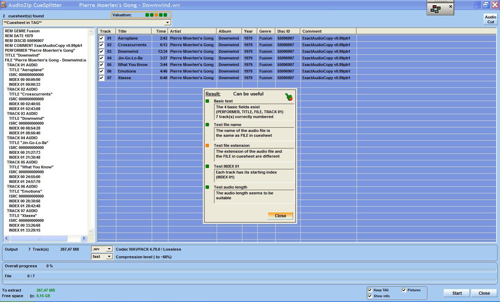Screen dimensions: 500x302
Task: Uncheck track 03 Downwind
Action: click(101, 51)
